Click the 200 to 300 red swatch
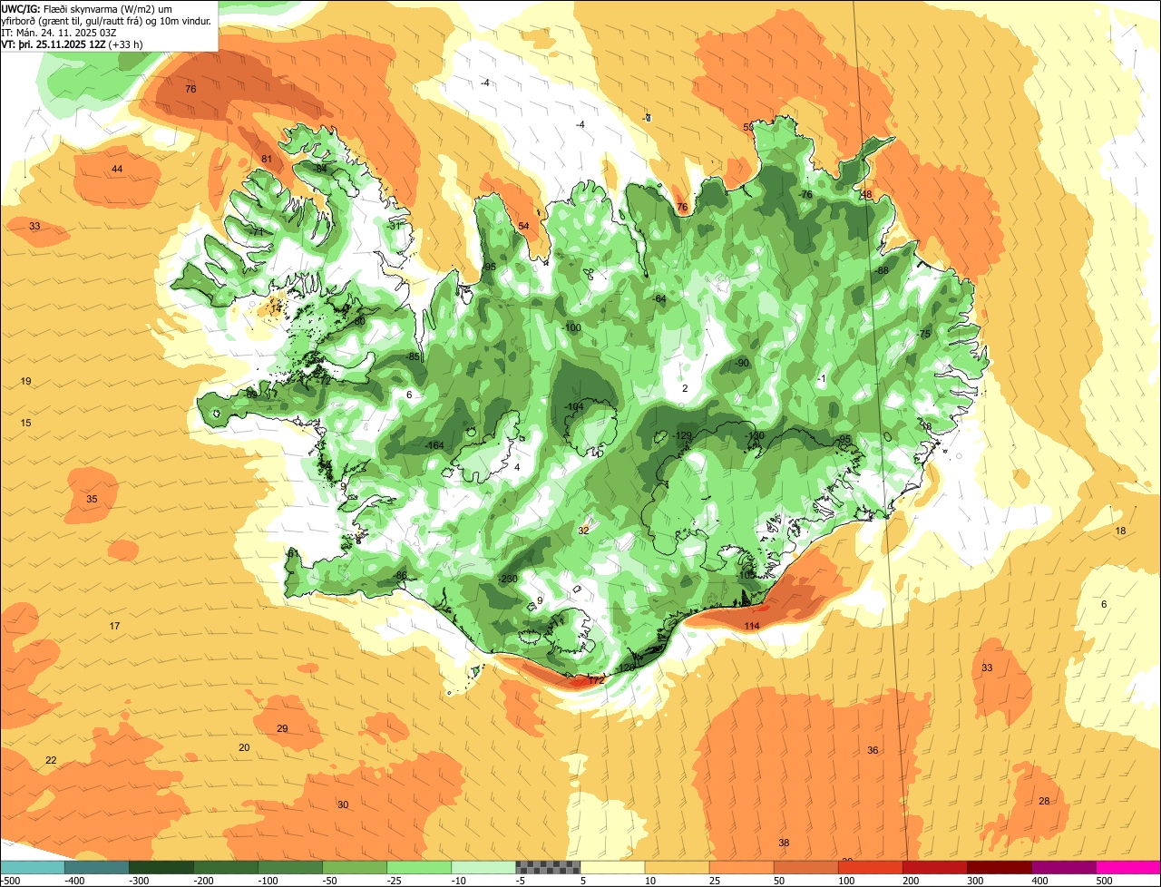The image size is (1161, 887). point(933,867)
